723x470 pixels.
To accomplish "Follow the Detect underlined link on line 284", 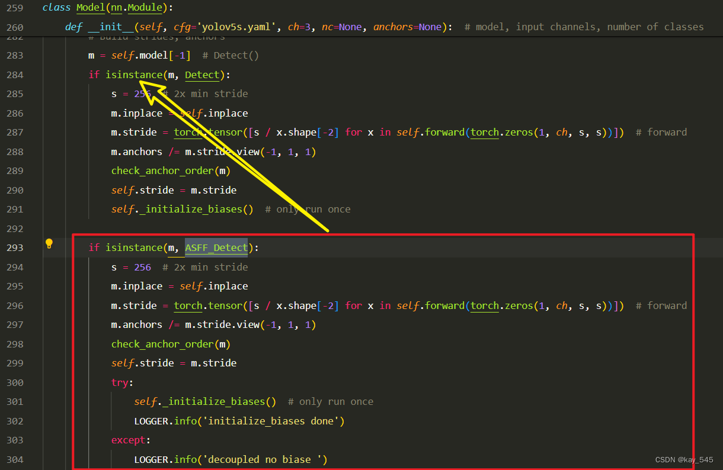I will tap(201, 75).
